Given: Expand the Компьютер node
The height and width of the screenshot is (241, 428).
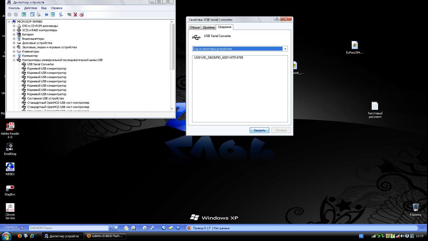Looking at the screenshot, I should coord(14,56).
